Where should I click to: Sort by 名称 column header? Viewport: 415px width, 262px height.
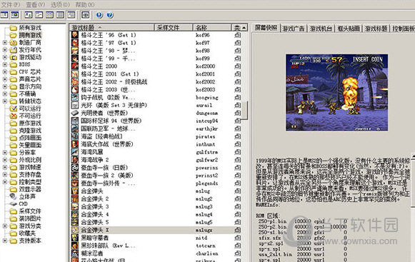click(212, 28)
